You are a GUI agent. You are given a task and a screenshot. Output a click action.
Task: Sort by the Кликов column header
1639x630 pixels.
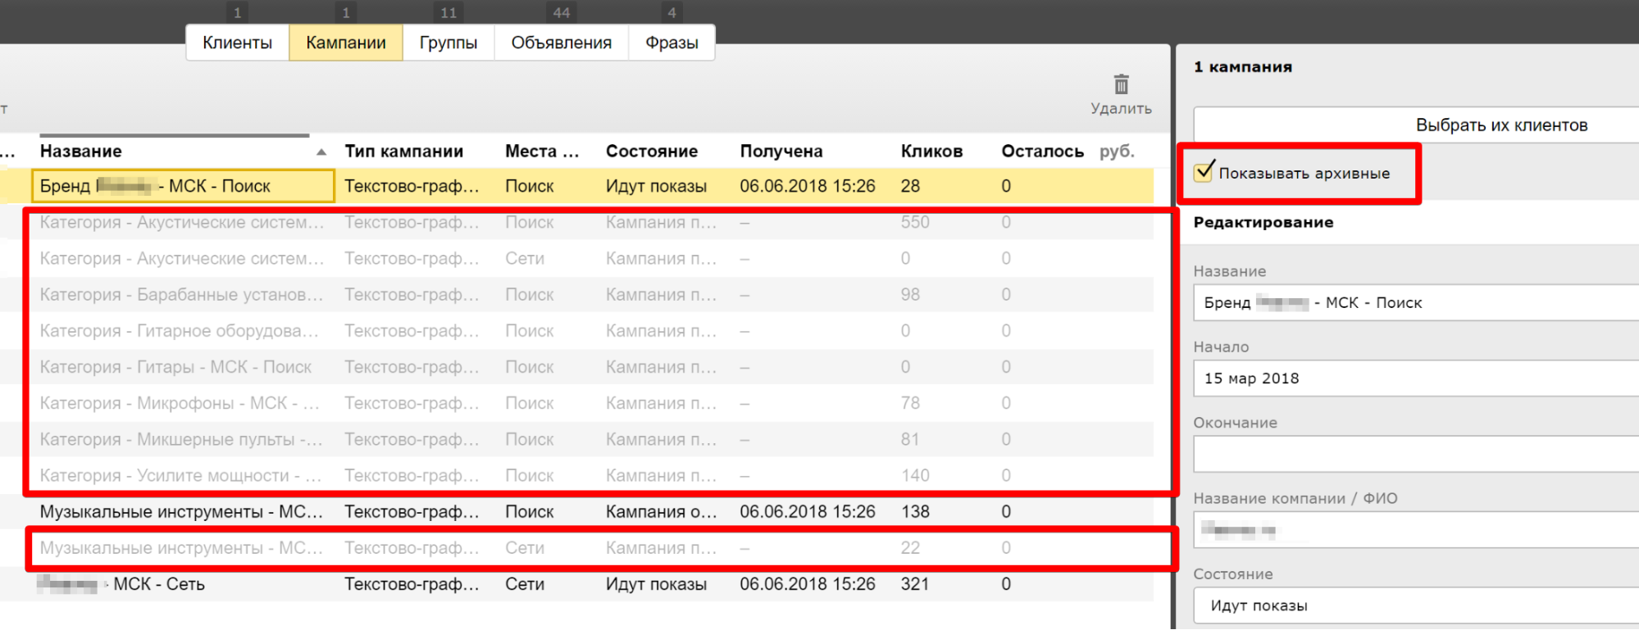931,152
